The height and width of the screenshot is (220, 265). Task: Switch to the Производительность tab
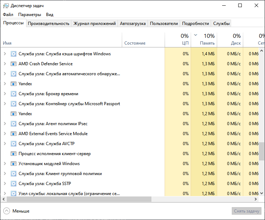(49, 24)
